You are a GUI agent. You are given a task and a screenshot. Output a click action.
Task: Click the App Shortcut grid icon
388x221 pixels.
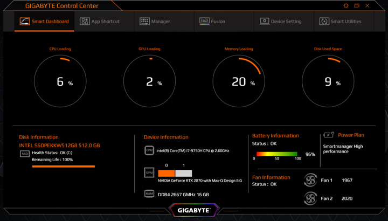85,21
